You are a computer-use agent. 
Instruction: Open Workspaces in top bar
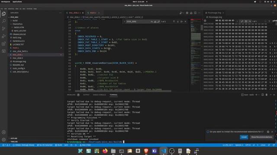pos(6,2)
